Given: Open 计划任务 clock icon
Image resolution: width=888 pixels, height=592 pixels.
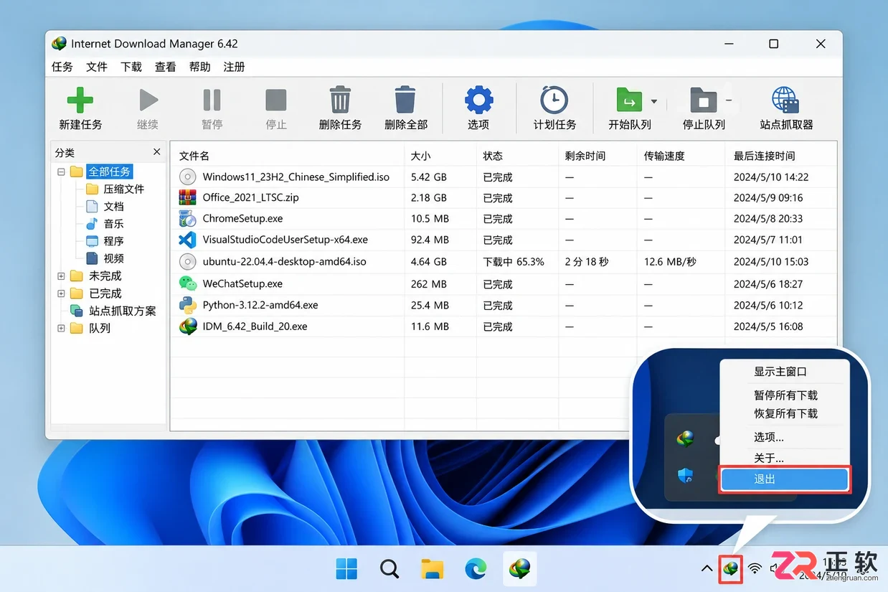Looking at the screenshot, I should (x=554, y=100).
